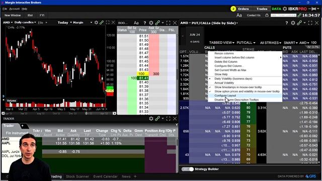The height and width of the screenshot is (181, 322).
Task: Add new workspace tab with plus
Action: pyautogui.click(x=135, y=176)
